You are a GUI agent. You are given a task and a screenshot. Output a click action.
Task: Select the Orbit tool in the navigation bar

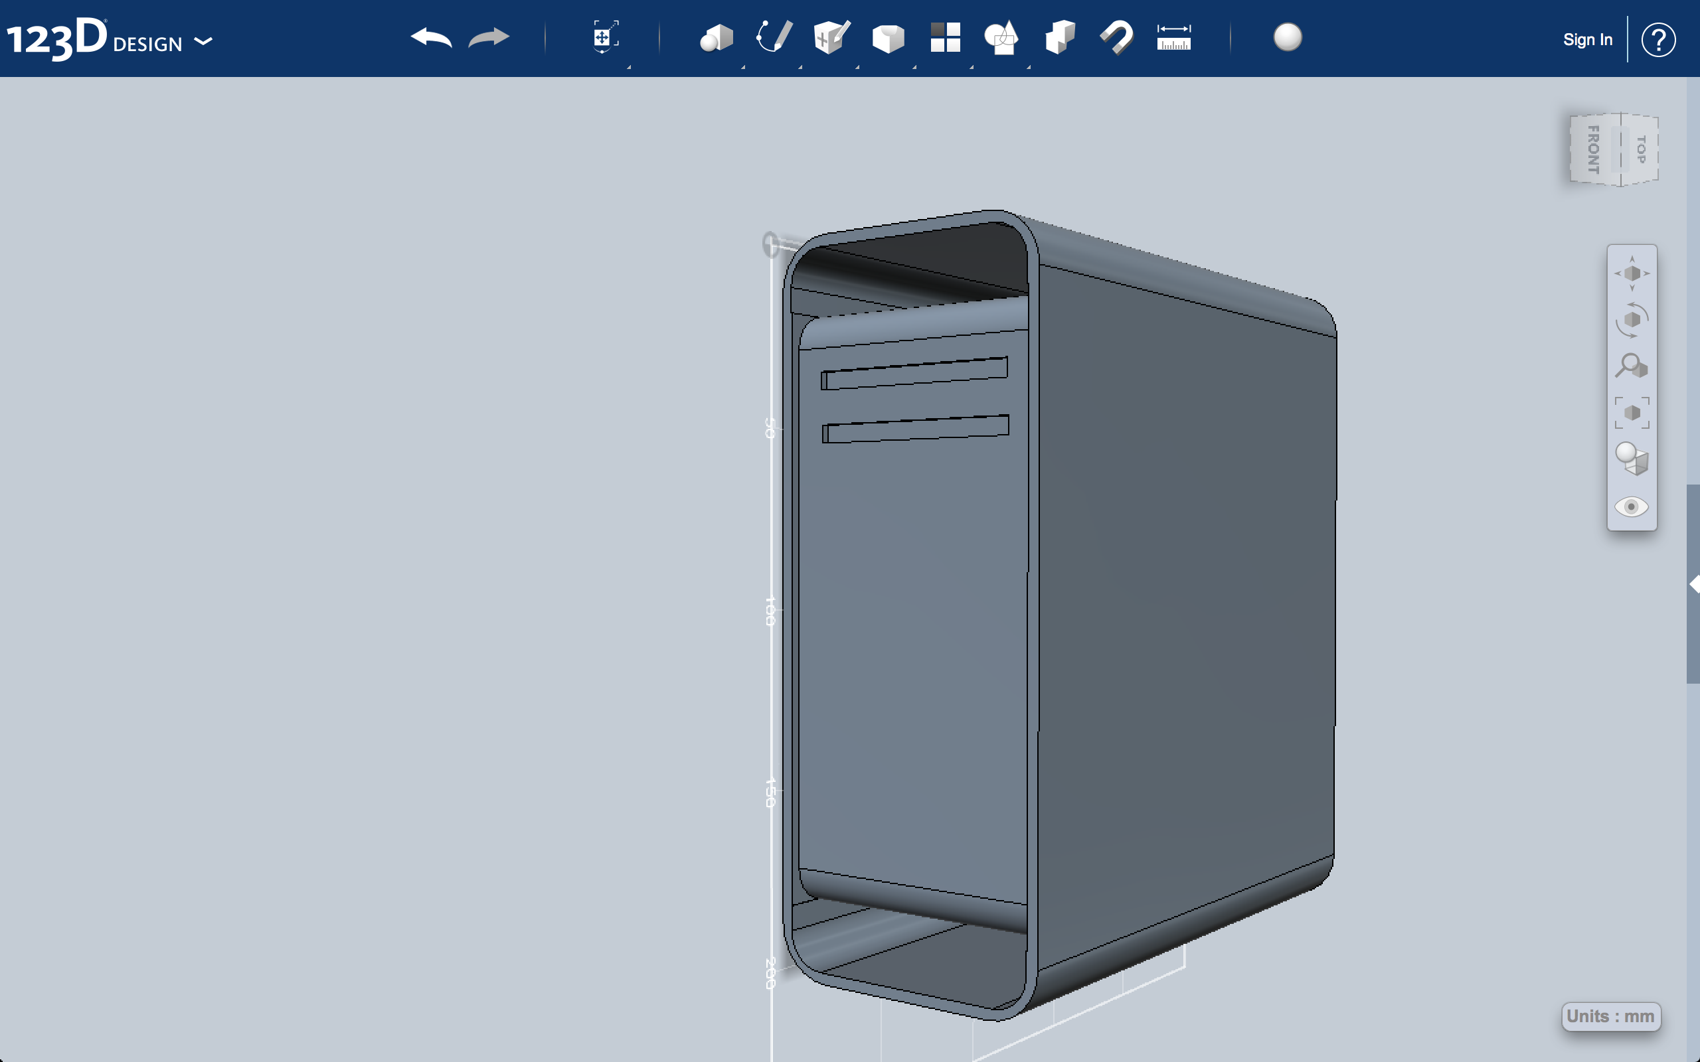point(1632,321)
